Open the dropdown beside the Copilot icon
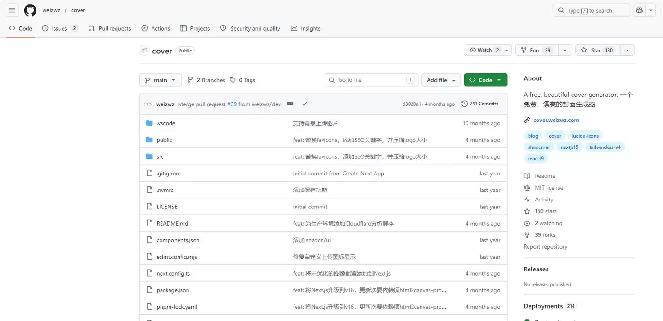663x321 pixels. tap(651, 10)
